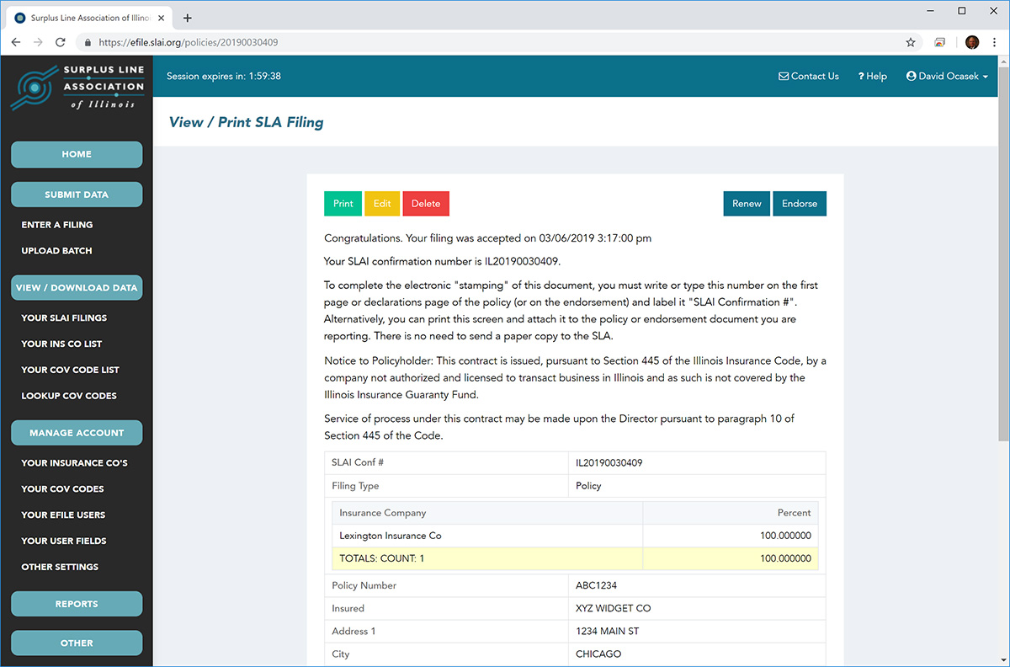The image size is (1010, 667).
Task: Click the browser profile avatar icon
Action: (972, 42)
